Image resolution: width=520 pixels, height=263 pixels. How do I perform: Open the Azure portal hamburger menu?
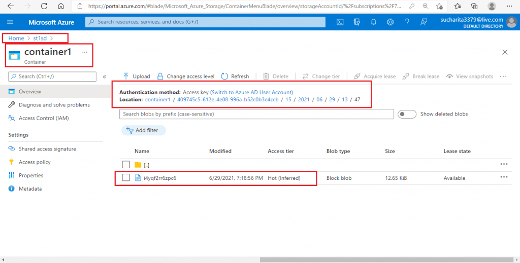[x=10, y=22]
